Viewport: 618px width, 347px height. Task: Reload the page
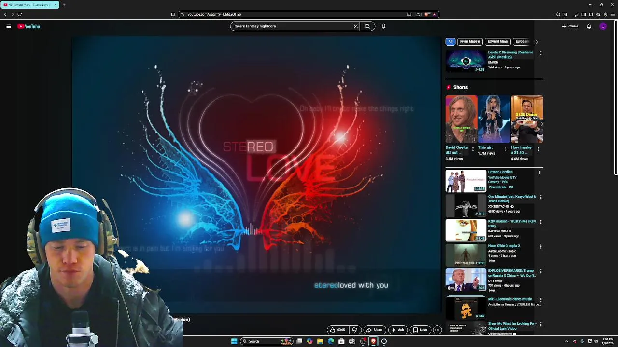(20, 14)
